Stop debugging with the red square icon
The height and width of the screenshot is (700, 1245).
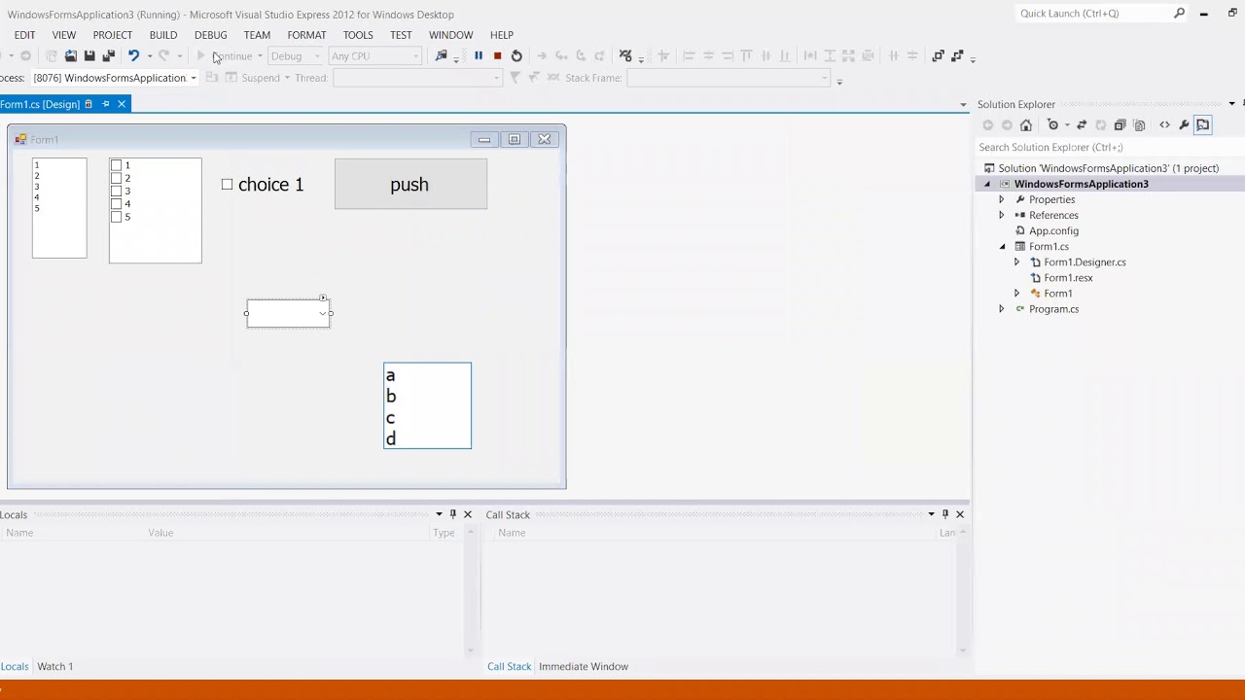pos(497,56)
